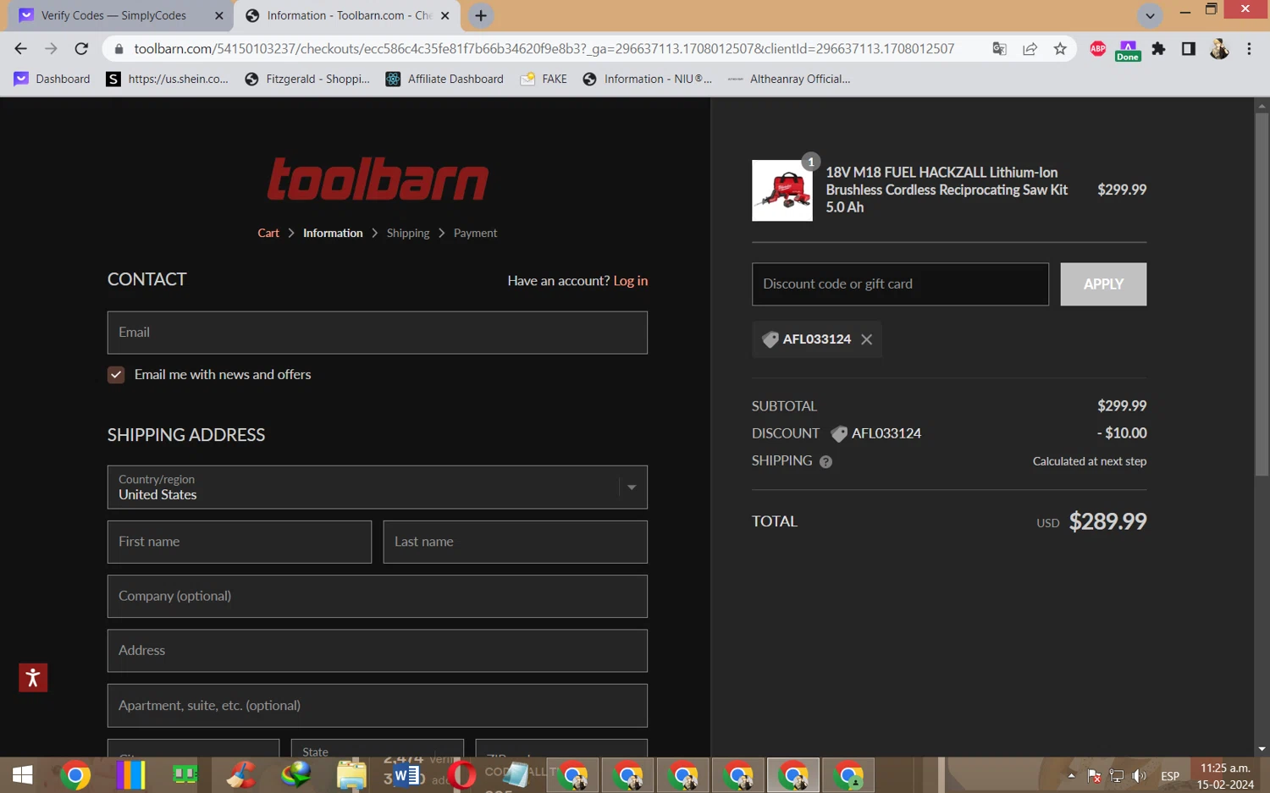Open a new browser tab
Viewport: 1270px width, 793px height.
[481, 15]
